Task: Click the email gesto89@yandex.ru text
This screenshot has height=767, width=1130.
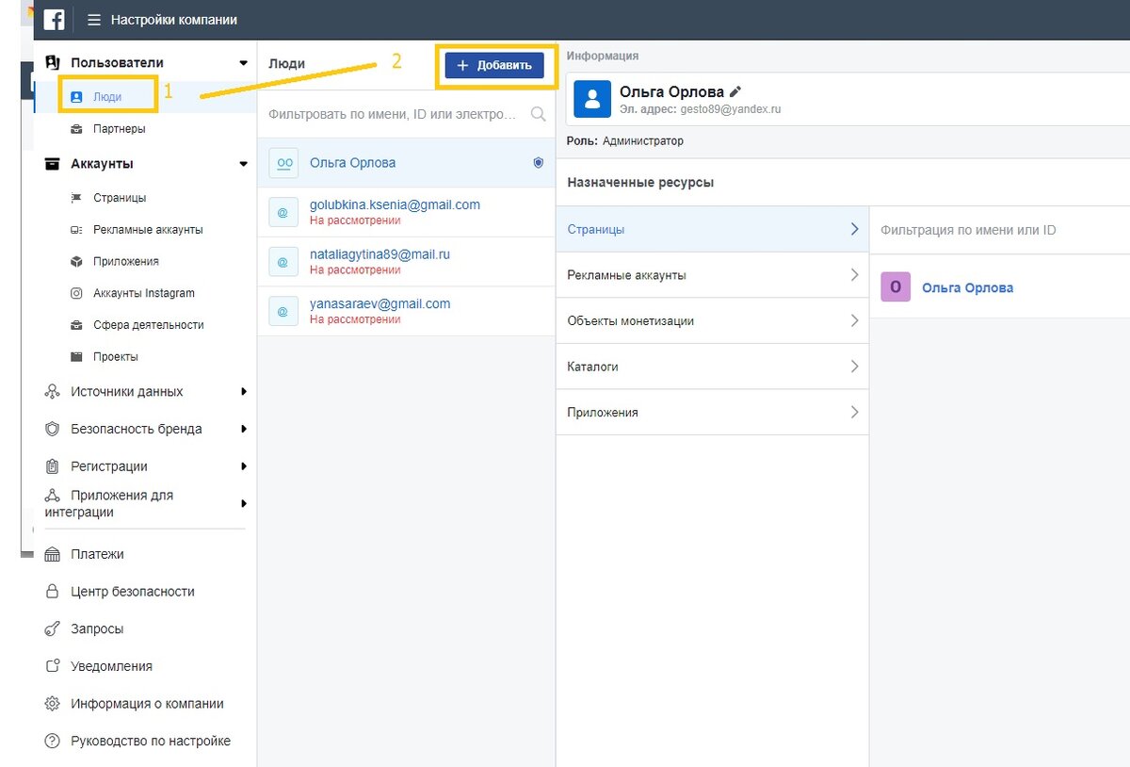Action: click(x=731, y=108)
